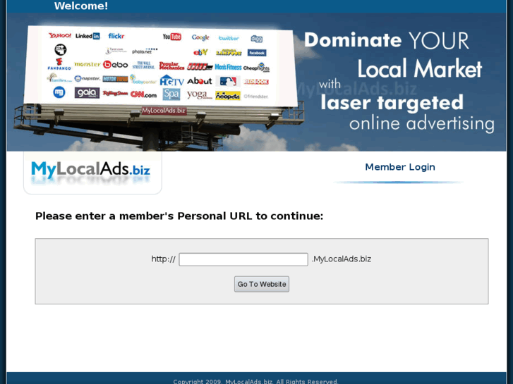This screenshot has width=513, height=384.
Task: Click the 'http://' label before the field
Action: click(x=163, y=259)
